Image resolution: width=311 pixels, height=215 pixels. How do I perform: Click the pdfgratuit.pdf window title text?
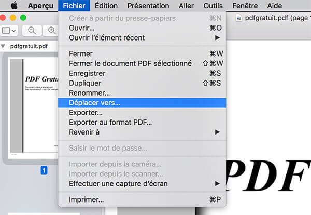278,18
